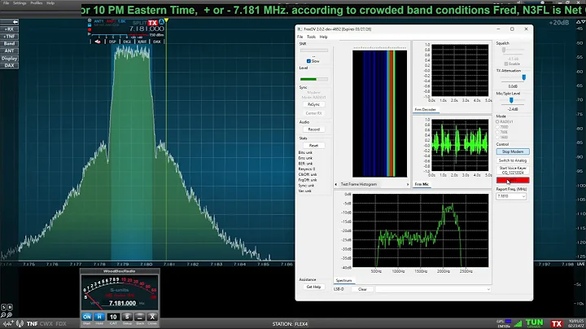Add a receiver with +RX
This screenshot has height=329, width=586.
[9, 29]
